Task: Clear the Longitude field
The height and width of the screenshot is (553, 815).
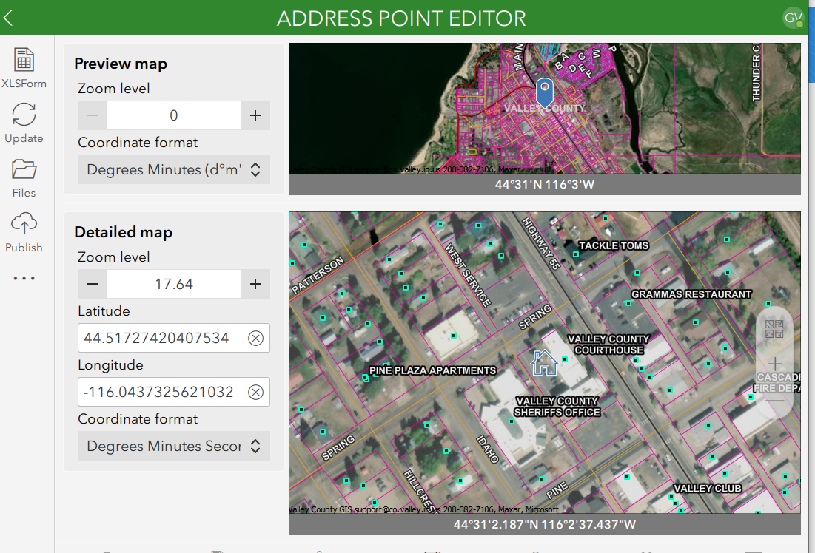Action: click(256, 392)
